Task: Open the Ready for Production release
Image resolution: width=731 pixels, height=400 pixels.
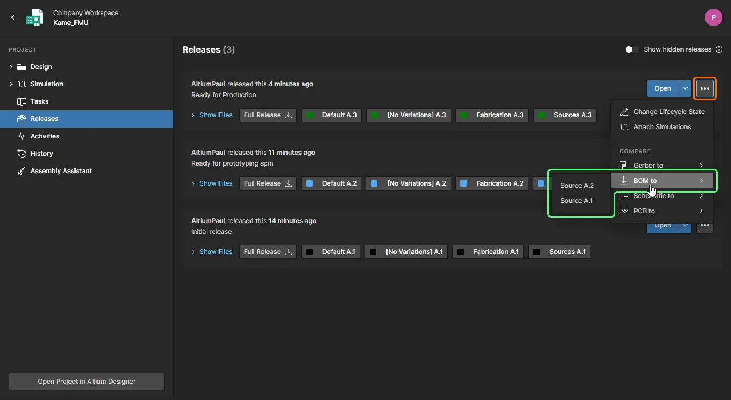Action: pos(663,88)
